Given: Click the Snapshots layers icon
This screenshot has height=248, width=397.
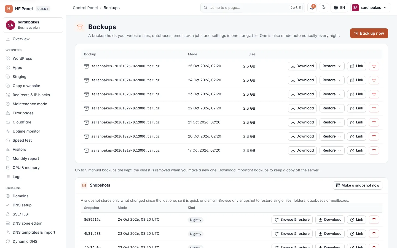Looking at the screenshot, I should [84, 185].
